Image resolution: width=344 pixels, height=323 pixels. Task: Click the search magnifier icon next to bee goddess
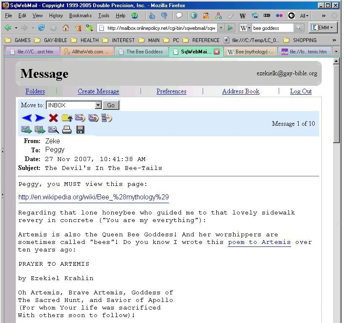(x=298, y=28)
